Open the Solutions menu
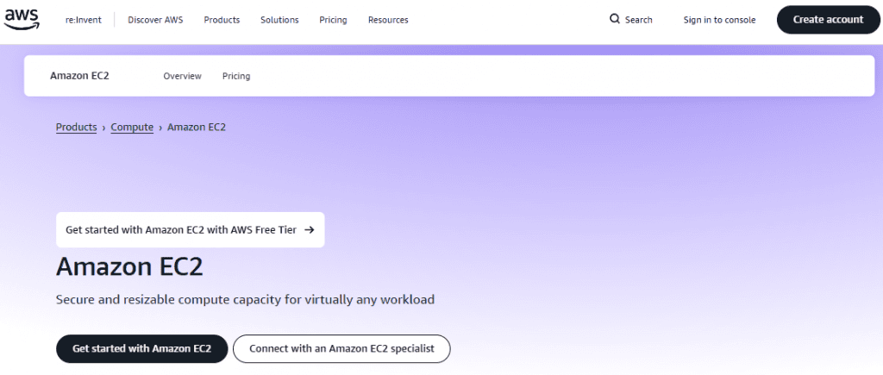The width and height of the screenshot is (883, 375). coord(279,20)
